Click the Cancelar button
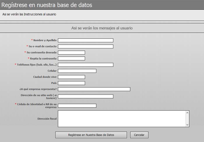204x142 pixels. 139,135
